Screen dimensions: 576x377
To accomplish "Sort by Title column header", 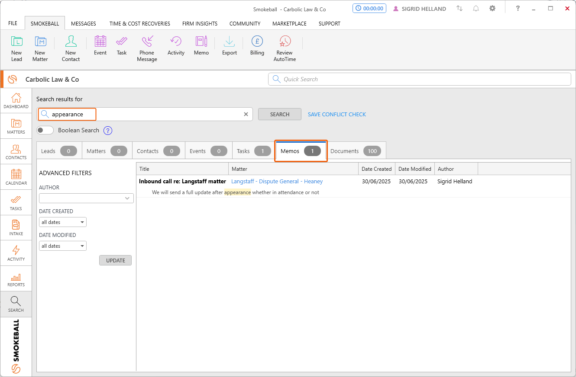I will click(182, 169).
